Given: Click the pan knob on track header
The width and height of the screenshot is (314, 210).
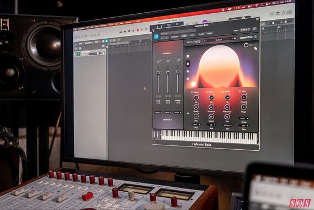Looking at the screenshot, I should 104,53.
